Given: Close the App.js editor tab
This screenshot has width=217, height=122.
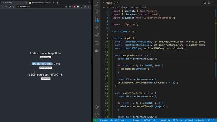Looking at the screenshot, I should point(118,3).
